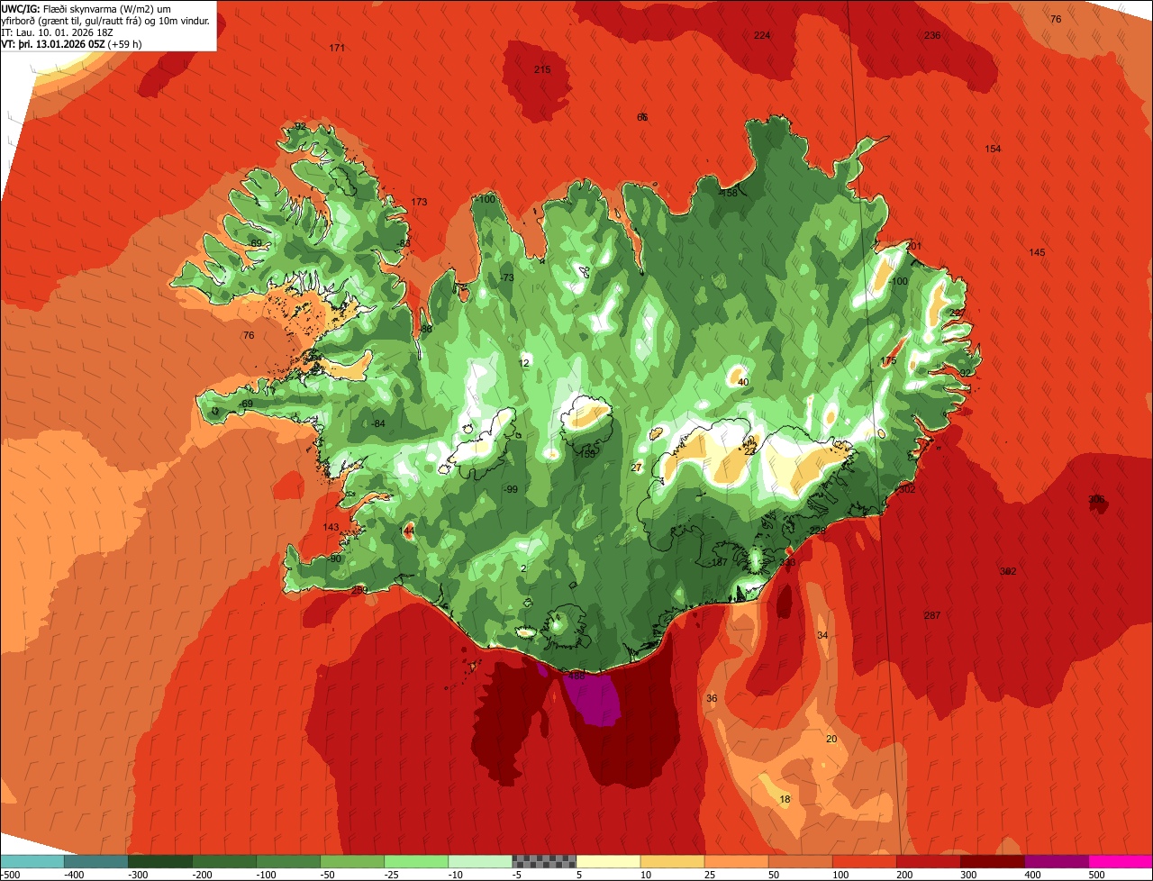Viewport: 1153px width, 881px height.
Task: Click the map value '215' in dark red patch
Action: [541, 69]
